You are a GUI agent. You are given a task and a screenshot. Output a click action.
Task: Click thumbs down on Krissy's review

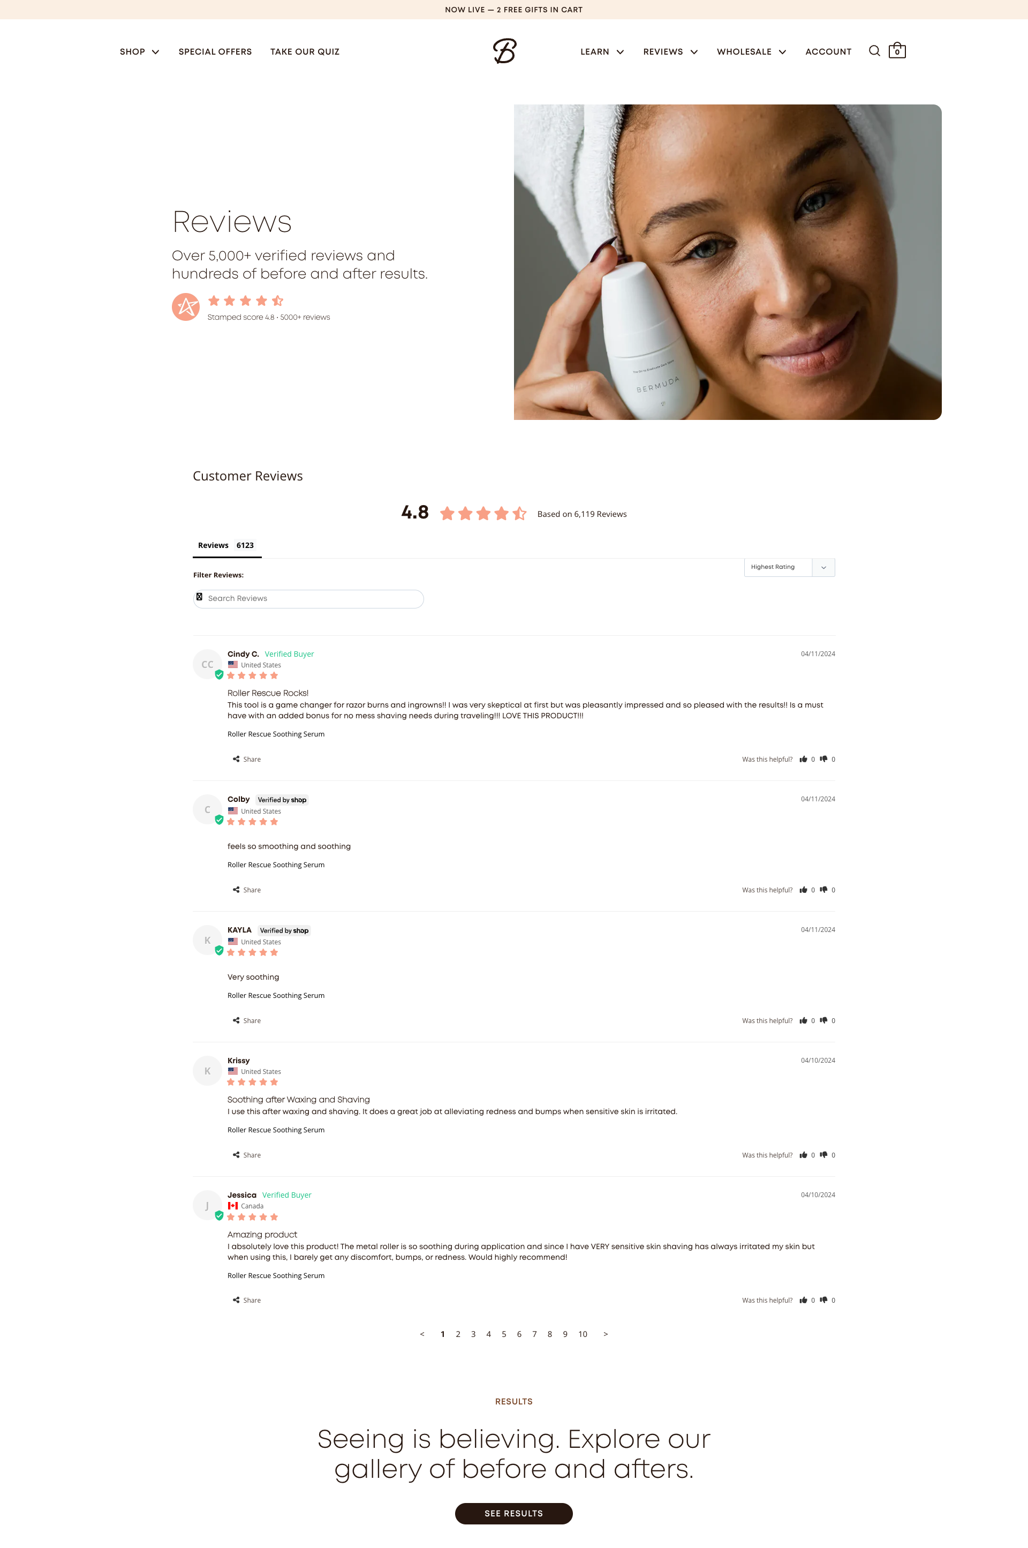(x=823, y=1154)
